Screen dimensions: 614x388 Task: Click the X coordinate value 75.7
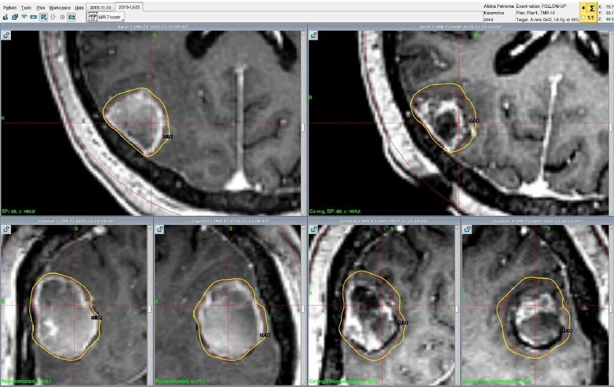(x=609, y=7)
